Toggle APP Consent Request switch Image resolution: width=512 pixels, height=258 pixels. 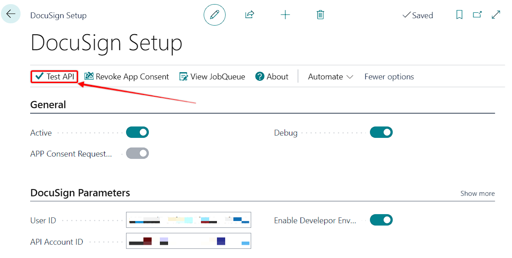[137, 153]
